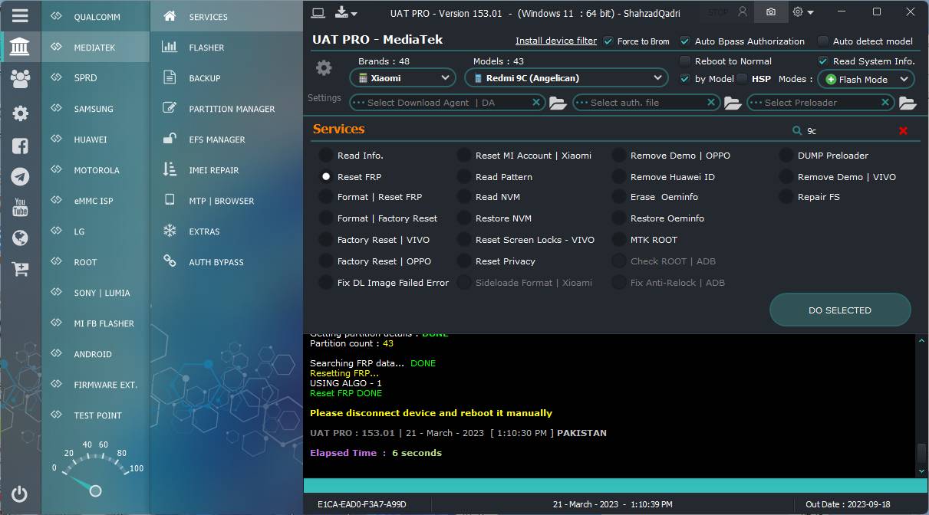Open the EFS MANAGER tab
Image resolution: width=929 pixels, height=515 pixels.
[226, 139]
